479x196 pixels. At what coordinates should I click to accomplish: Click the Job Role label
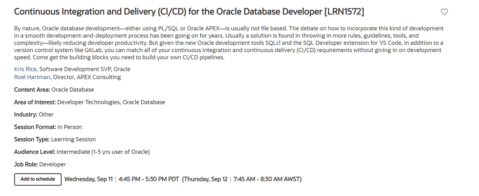tap(26, 164)
